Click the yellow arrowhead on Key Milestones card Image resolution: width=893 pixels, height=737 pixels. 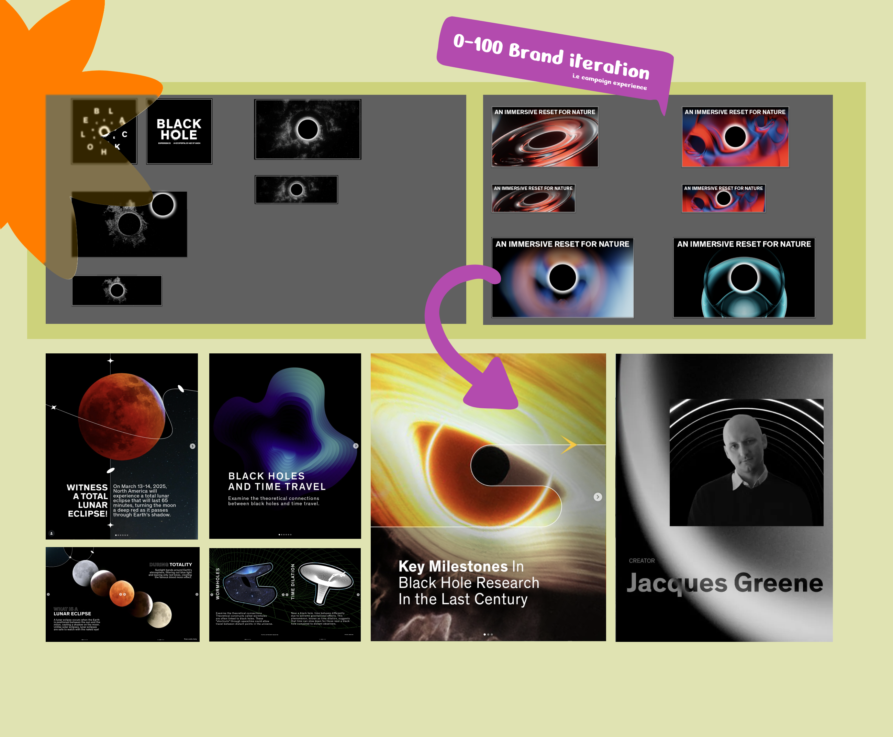[x=569, y=444]
